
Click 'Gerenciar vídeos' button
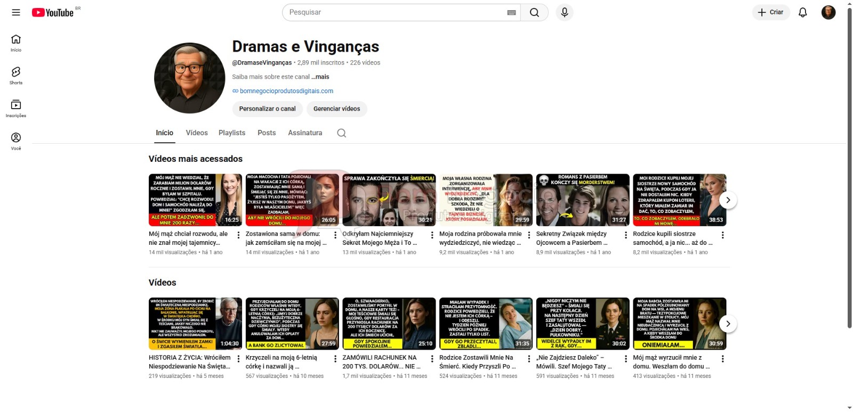[x=336, y=109]
